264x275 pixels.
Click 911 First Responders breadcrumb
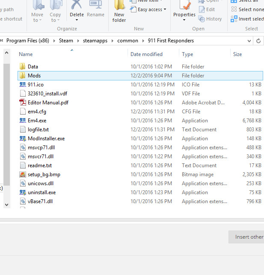pyautogui.click(x=171, y=41)
